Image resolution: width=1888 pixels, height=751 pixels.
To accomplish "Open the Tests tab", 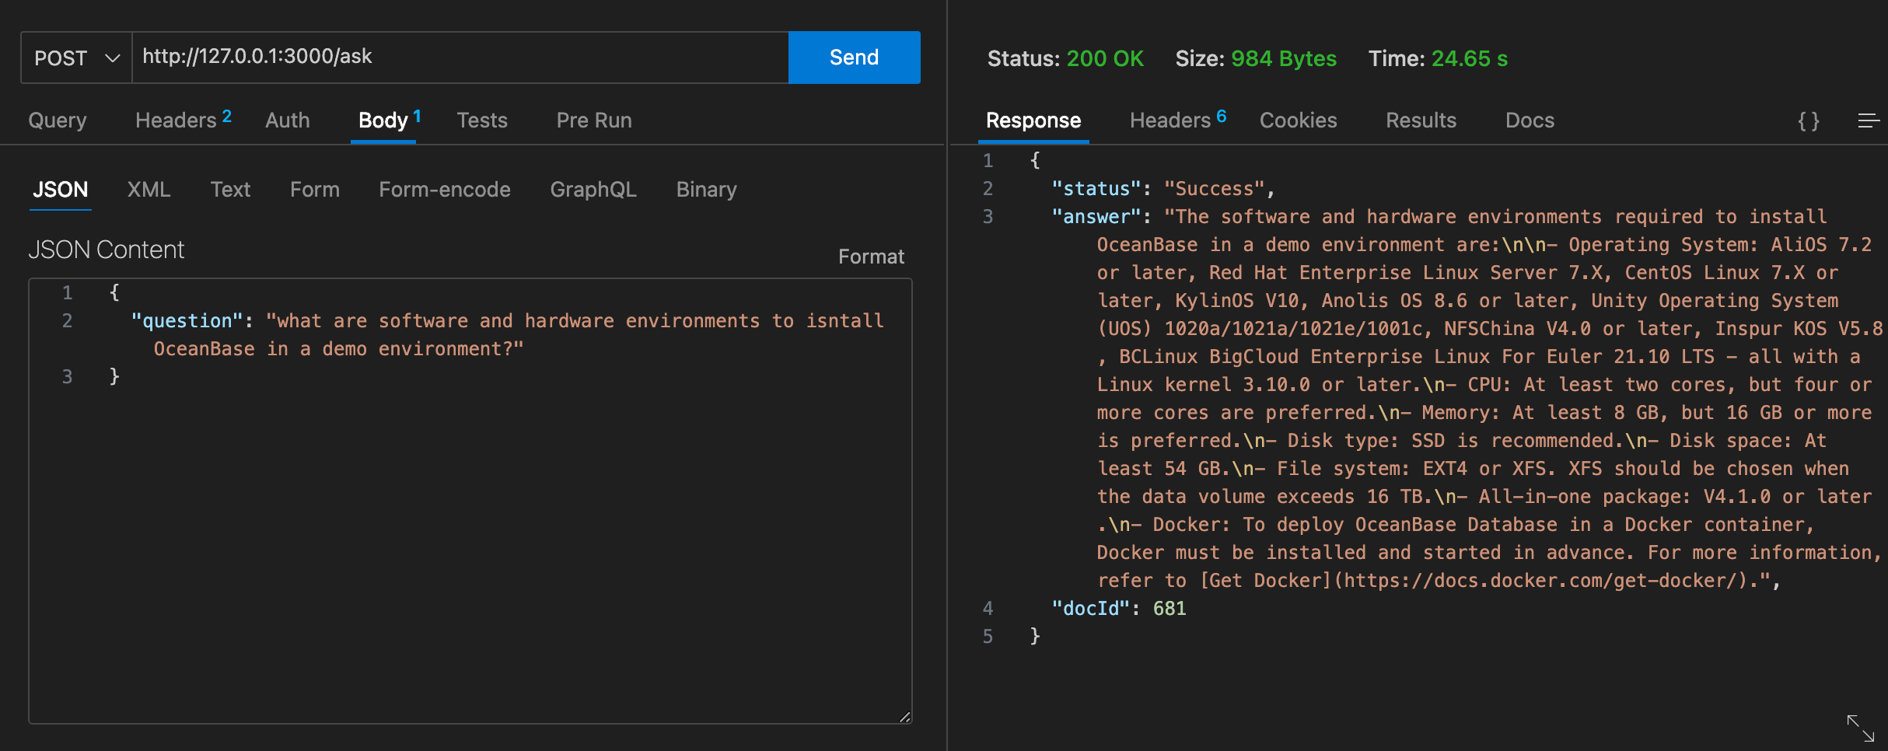I will tap(481, 121).
